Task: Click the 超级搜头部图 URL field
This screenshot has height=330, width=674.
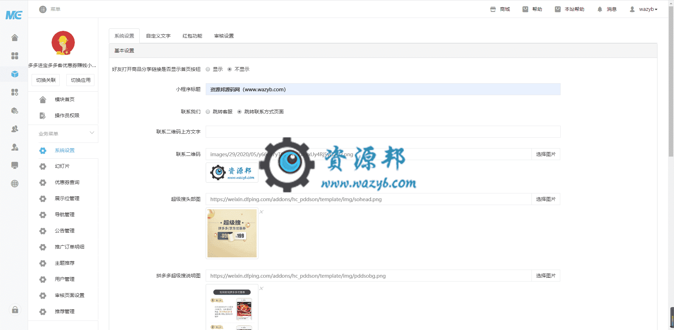Action: [x=369, y=199]
